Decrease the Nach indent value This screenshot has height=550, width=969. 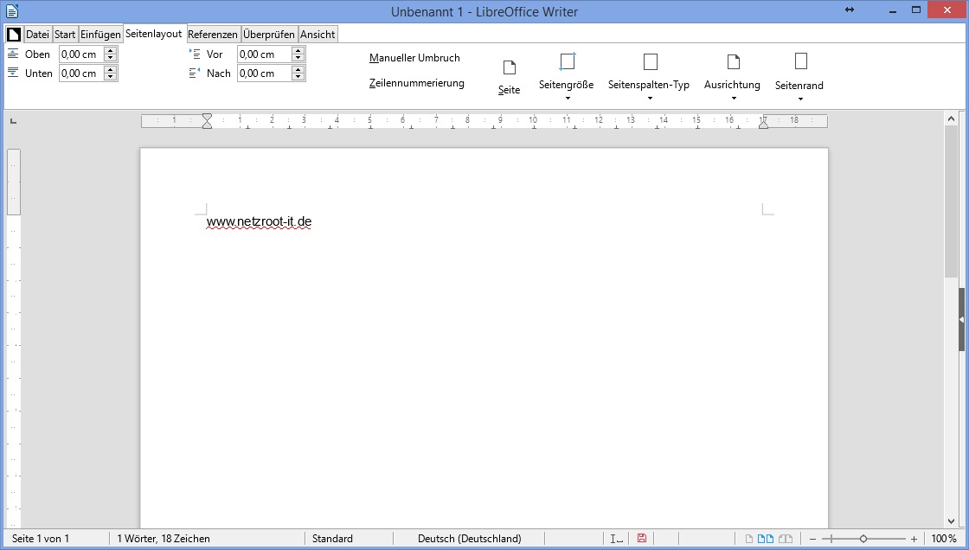pyautogui.click(x=298, y=77)
